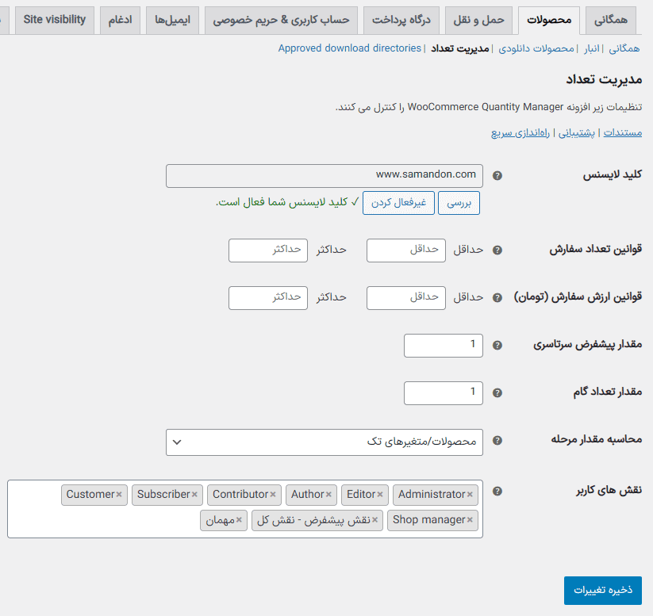This screenshot has width=653, height=616.
Task: Open help tooltip for کلید لایسنس
Action: click(x=497, y=176)
